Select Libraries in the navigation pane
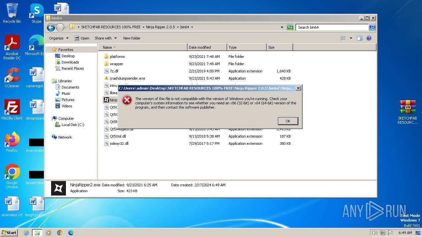The width and height of the screenshot is (422, 237). point(65,81)
